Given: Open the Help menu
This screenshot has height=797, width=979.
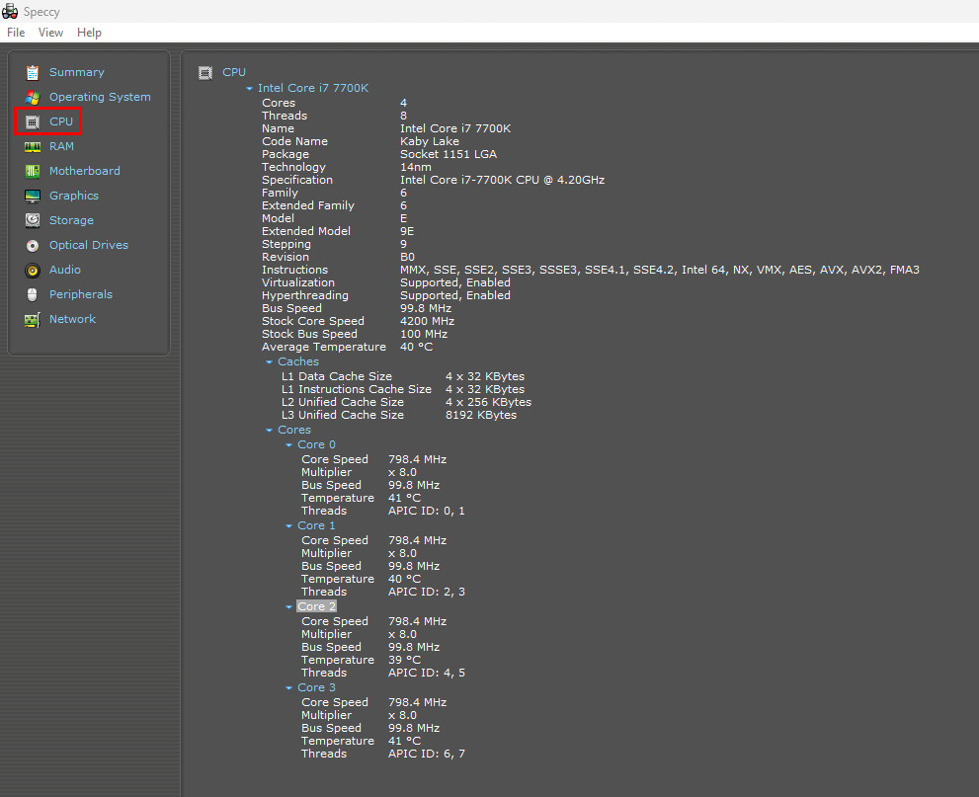Looking at the screenshot, I should [x=89, y=33].
